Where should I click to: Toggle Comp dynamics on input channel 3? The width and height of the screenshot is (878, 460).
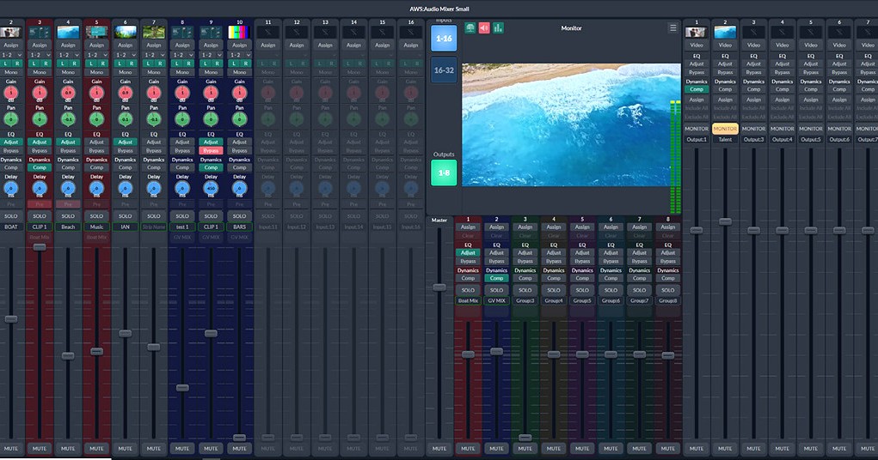pyautogui.click(x=40, y=167)
